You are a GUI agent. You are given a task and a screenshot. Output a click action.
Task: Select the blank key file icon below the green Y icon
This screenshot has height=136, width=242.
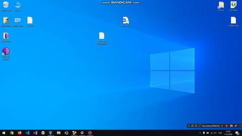click(233, 22)
